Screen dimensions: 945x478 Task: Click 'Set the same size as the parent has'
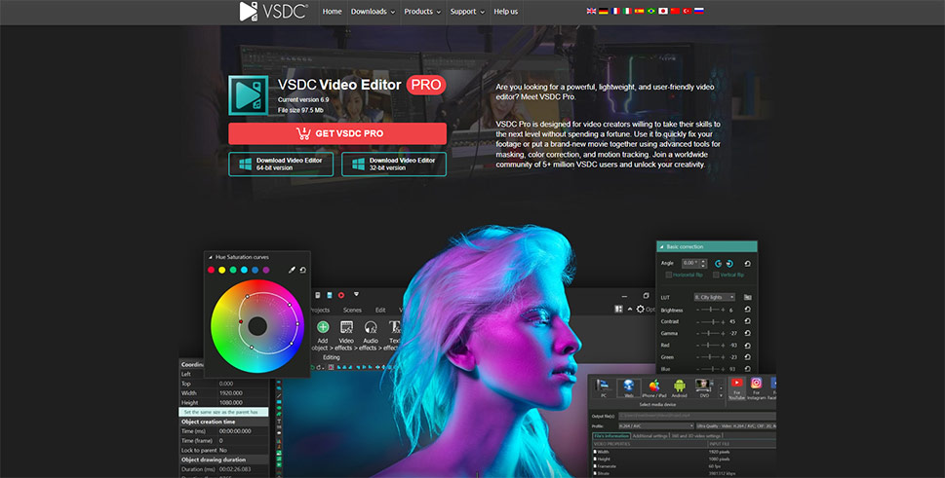coord(223,413)
